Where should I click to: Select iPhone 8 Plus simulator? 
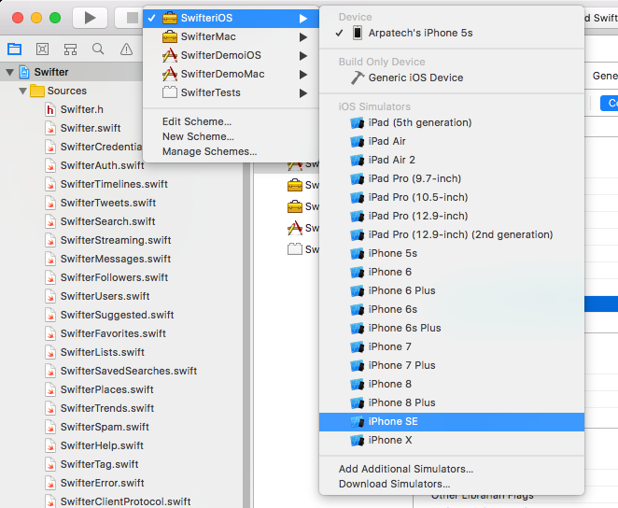[x=452, y=402]
